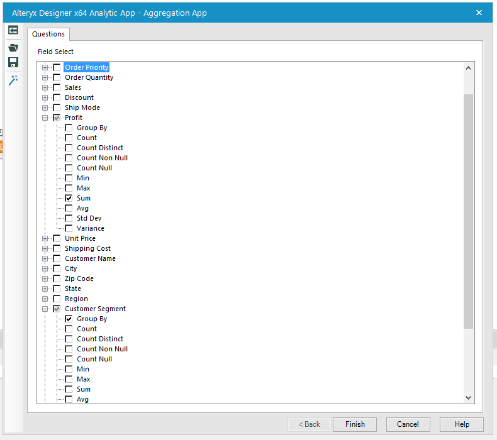Select the Unit Price tree label
This screenshot has height=440, width=497.
(80, 238)
